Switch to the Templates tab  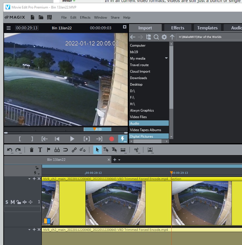207,28
